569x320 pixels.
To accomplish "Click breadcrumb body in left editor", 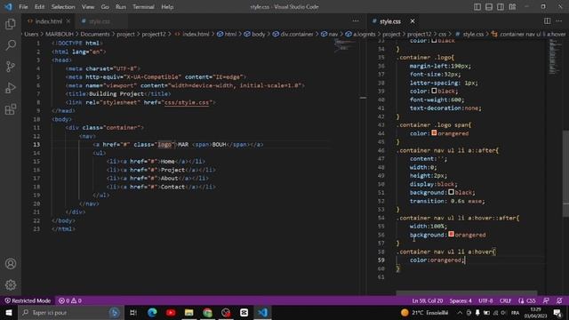I will tap(255, 34).
